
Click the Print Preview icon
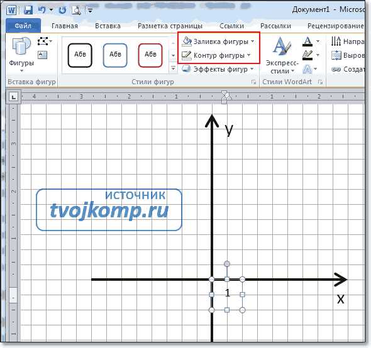77,10
